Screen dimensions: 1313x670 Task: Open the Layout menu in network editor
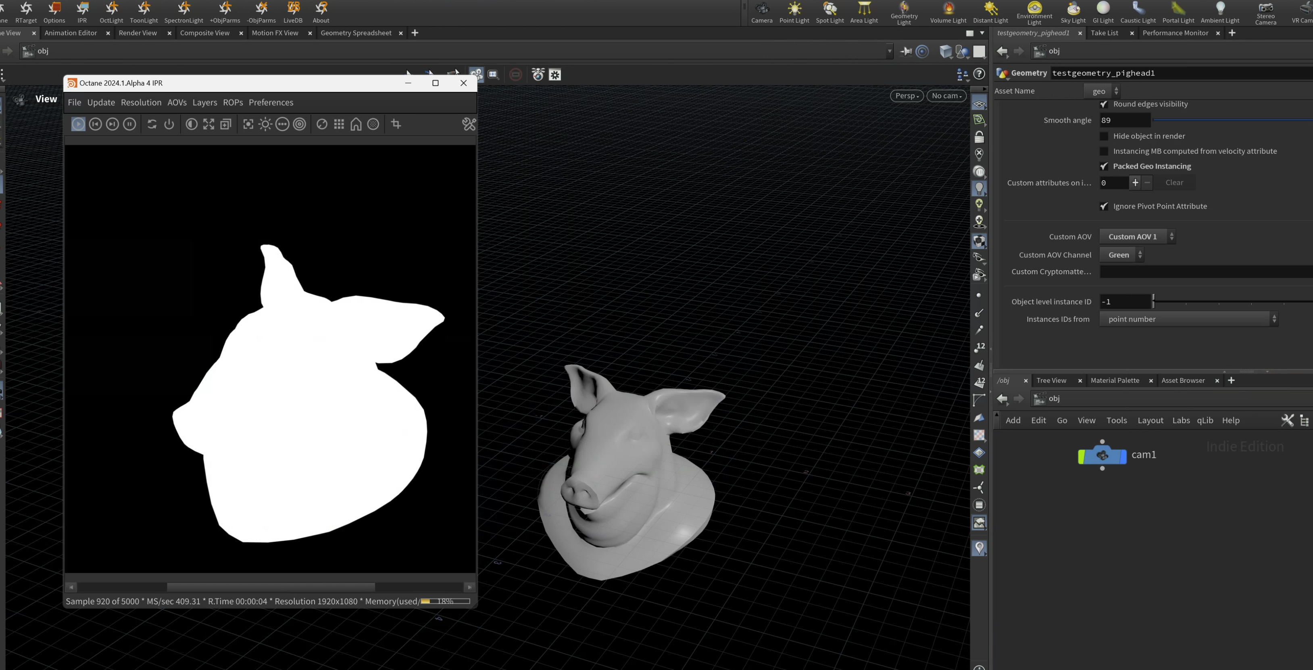1150,420
